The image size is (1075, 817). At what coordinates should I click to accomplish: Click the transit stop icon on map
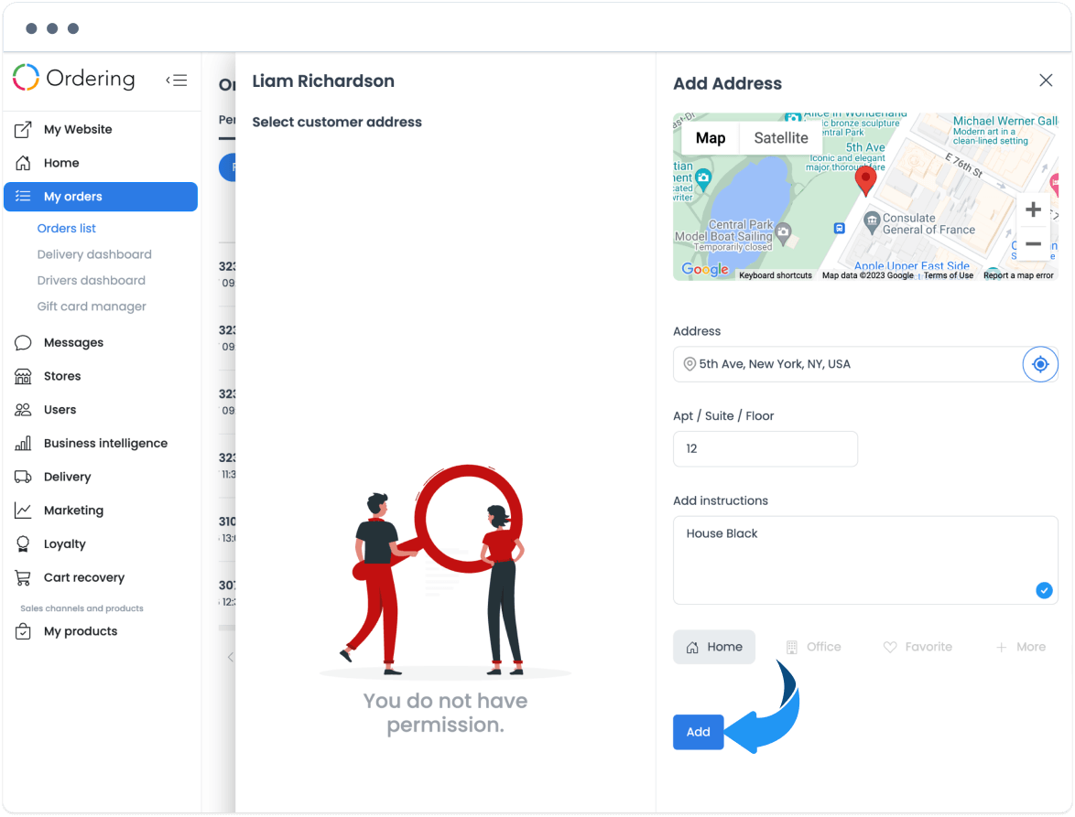click(x=839, y=228)
